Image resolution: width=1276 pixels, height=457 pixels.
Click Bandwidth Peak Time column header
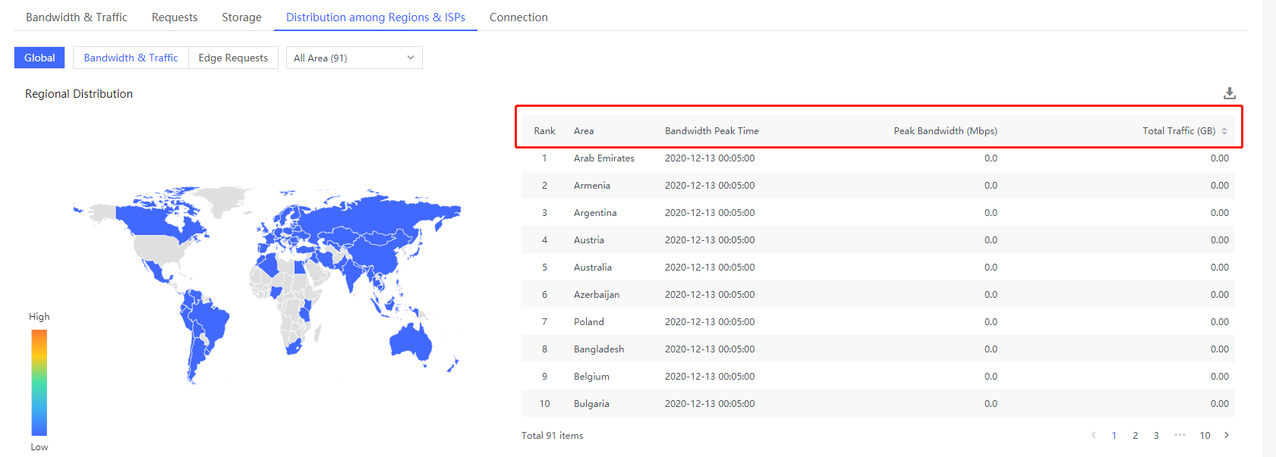click(712, 131)
